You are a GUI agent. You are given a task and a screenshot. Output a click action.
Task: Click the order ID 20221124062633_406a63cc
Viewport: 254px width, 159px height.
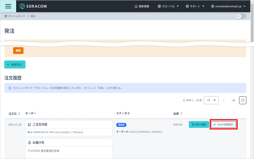(146, 132)
